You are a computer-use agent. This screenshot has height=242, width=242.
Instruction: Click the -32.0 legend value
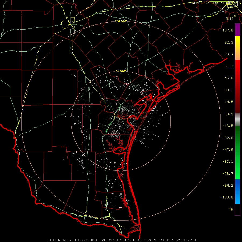click(x=228, y=138)
